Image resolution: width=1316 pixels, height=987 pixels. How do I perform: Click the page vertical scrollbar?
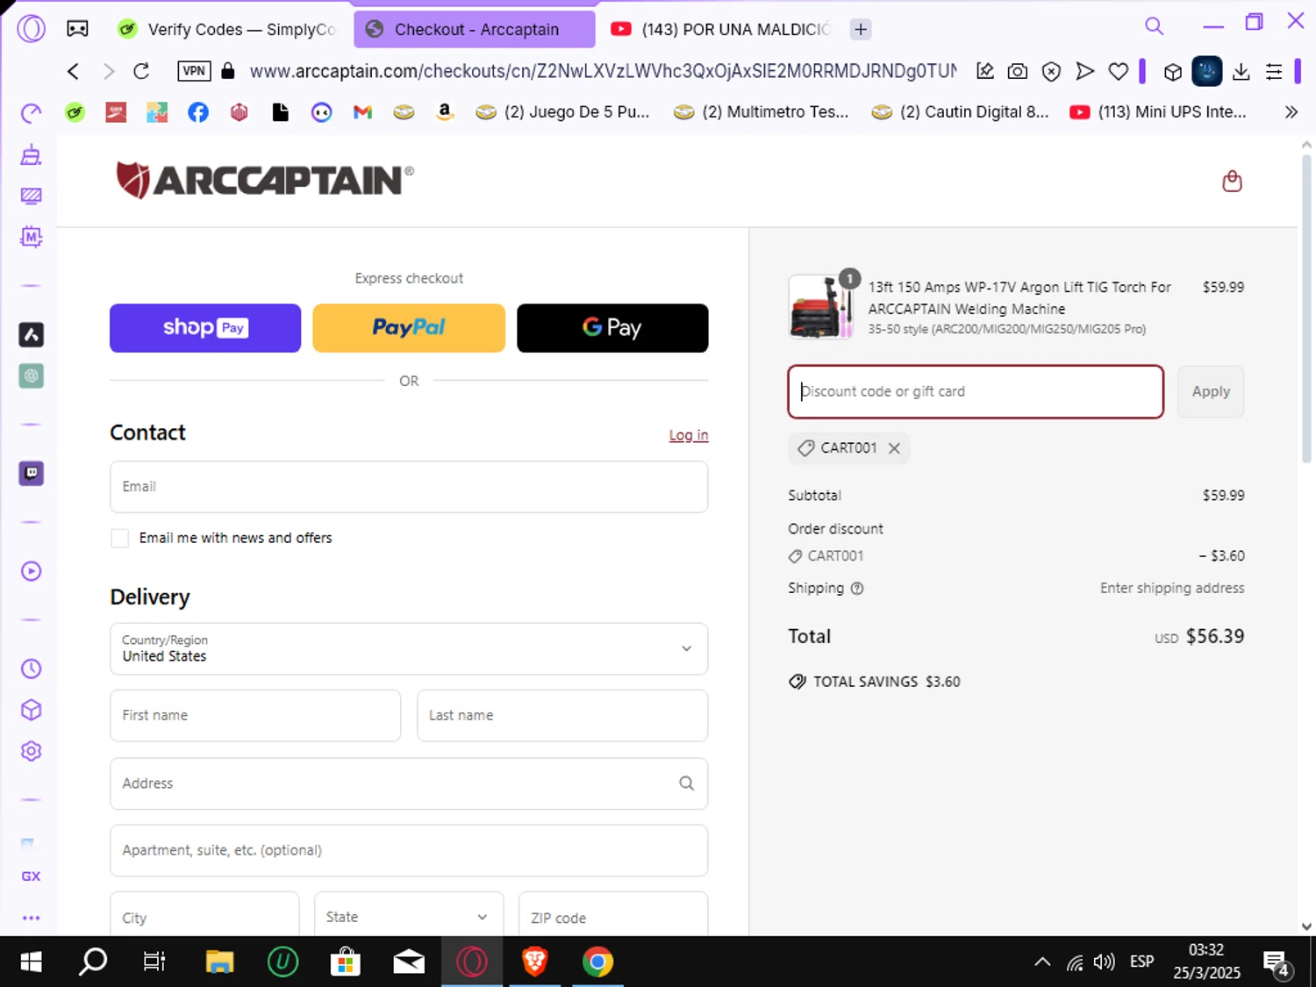pyautogui.click(x=1306, y=307)
